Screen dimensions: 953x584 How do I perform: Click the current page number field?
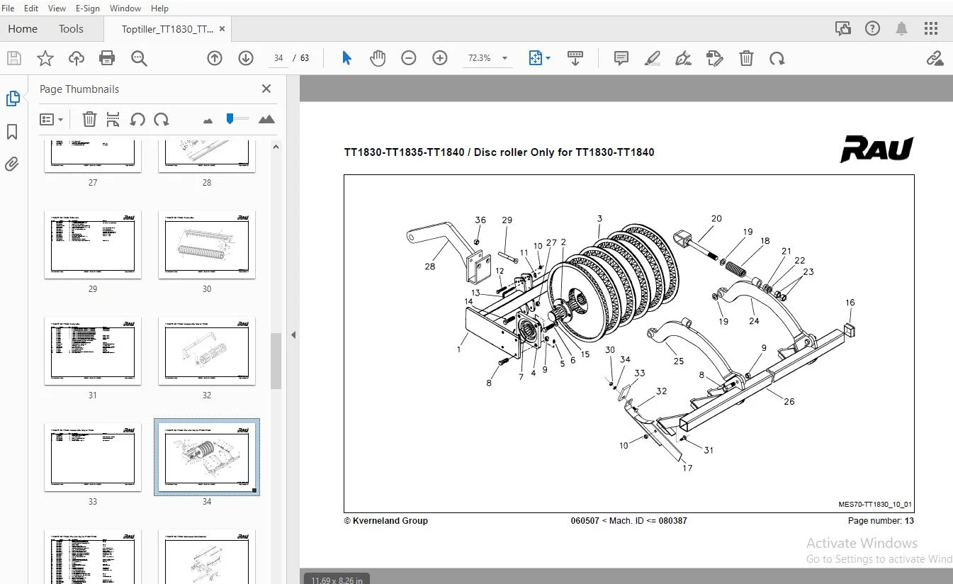pos(278,58)
